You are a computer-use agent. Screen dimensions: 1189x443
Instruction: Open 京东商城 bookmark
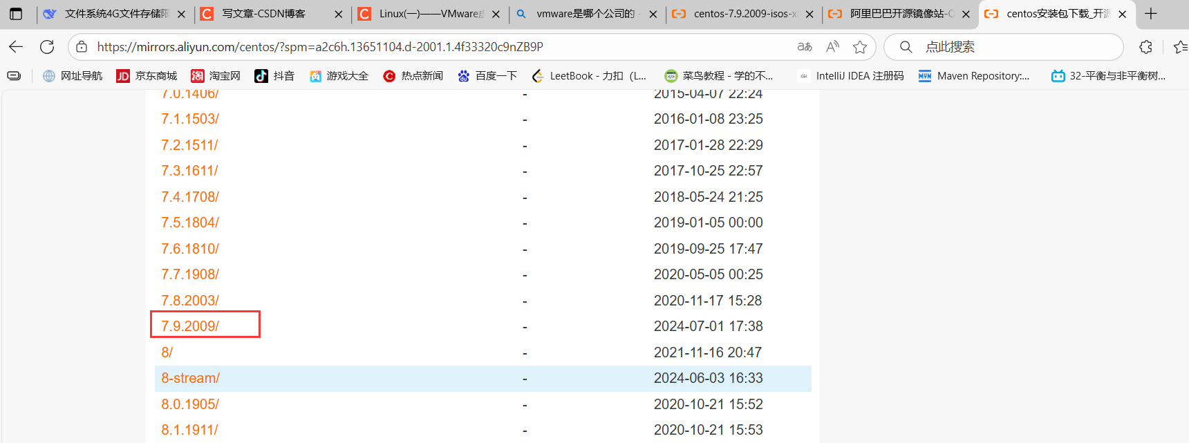pyautogui.click(x=147, y=76)
